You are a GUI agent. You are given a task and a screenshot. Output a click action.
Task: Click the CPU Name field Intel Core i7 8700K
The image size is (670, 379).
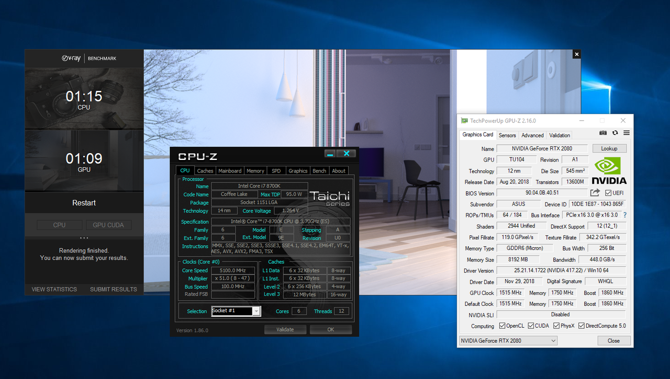tap(259, 186)
